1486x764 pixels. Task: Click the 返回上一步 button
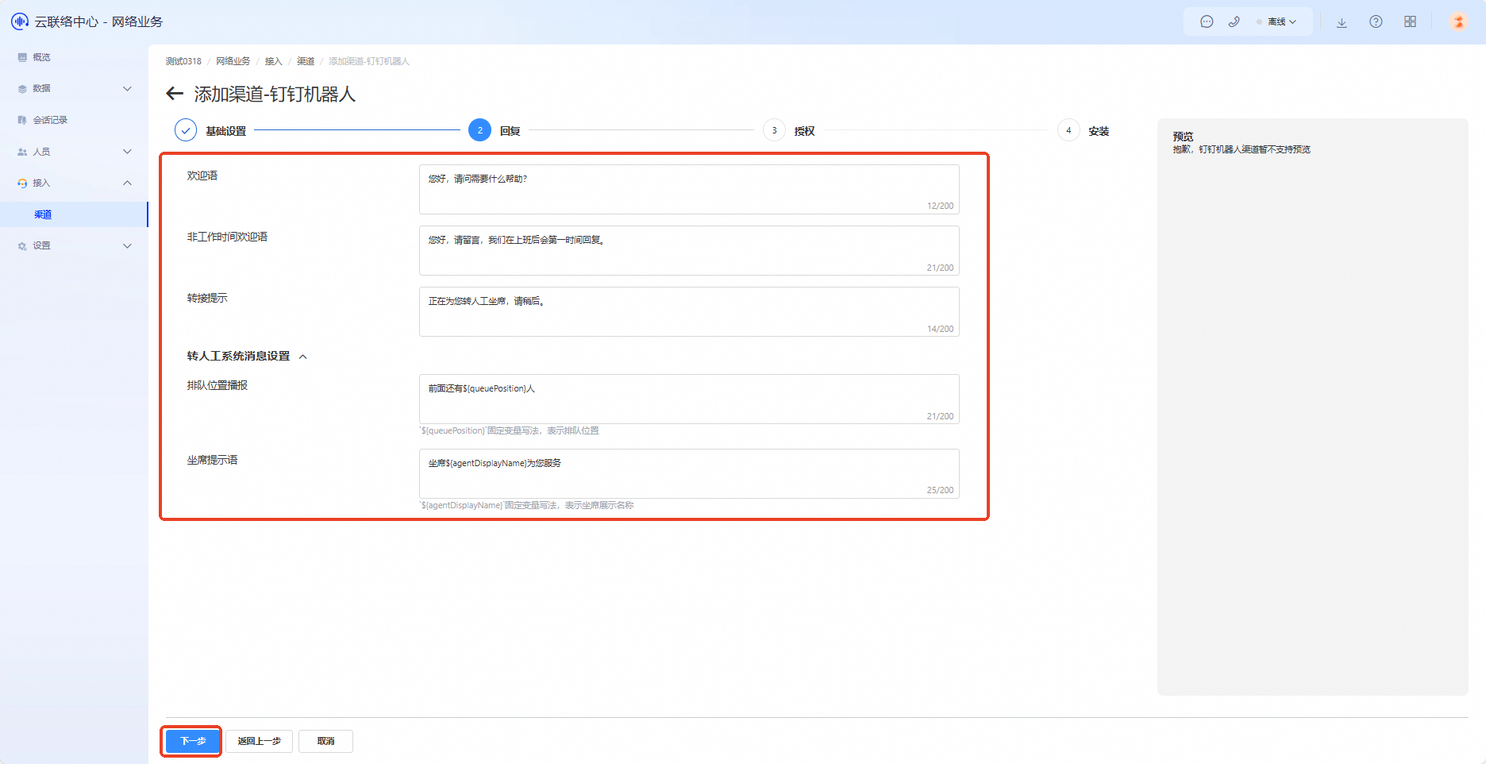[x=259, y=741]
